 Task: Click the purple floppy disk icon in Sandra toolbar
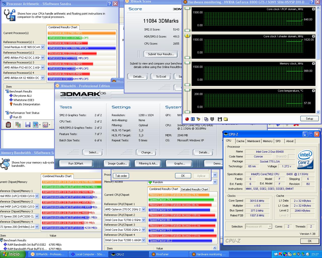click(x=28, y=124)
